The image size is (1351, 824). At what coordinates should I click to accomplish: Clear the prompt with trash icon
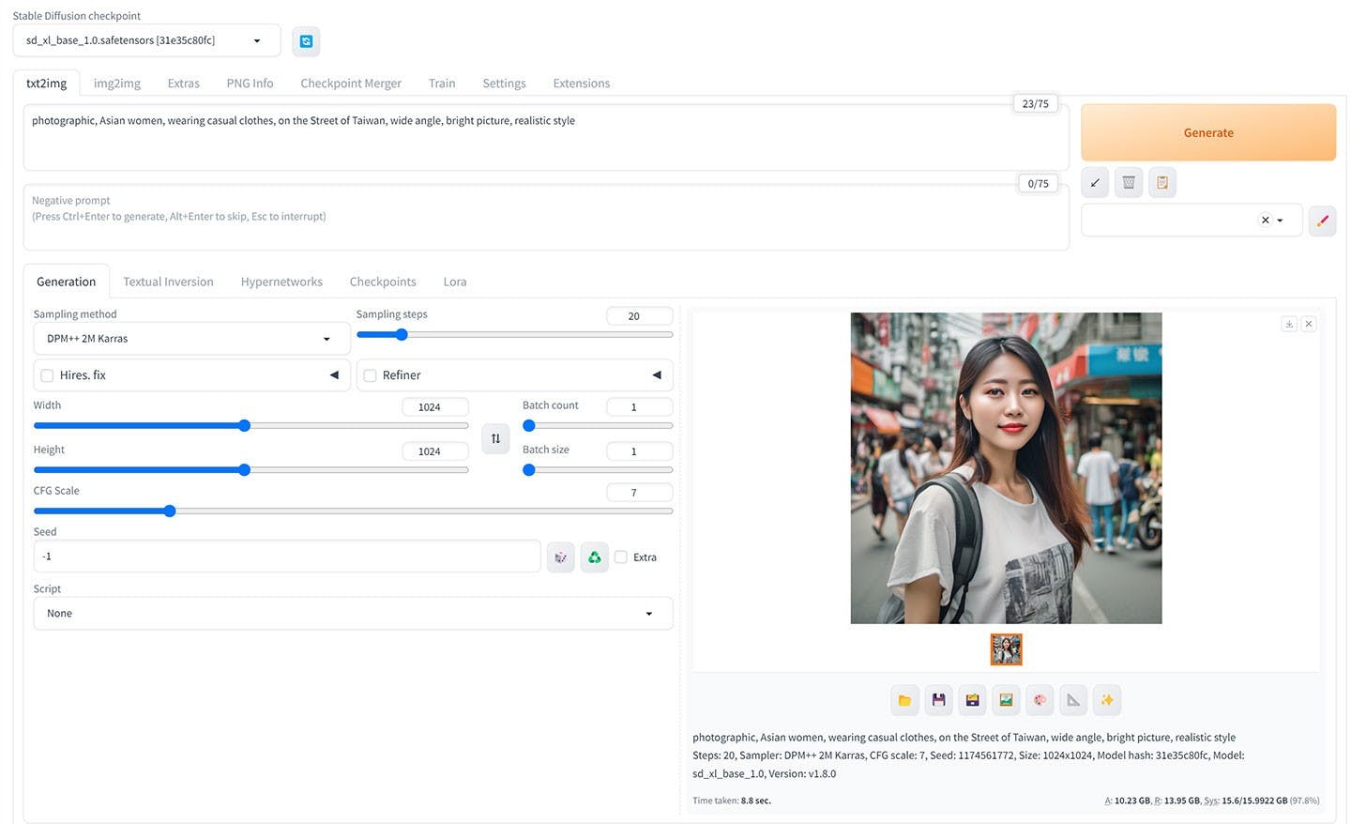(x=1129, y=183)
